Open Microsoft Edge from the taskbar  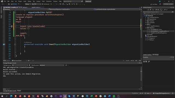coord(11,96)
